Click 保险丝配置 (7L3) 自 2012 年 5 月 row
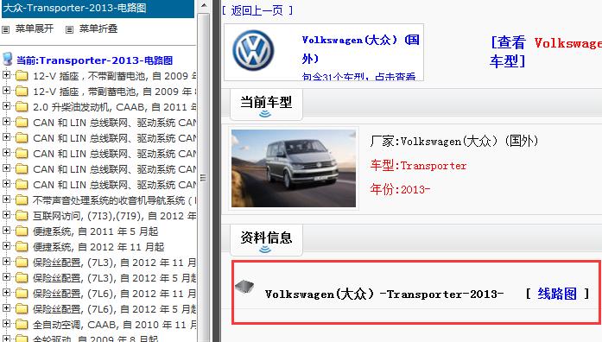This screenshot has height=342, width=602. (x=114, y=278)
